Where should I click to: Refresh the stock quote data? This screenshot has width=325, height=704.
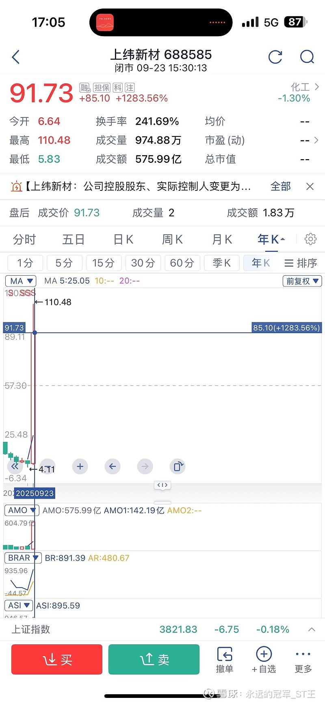tap(275, 57)
